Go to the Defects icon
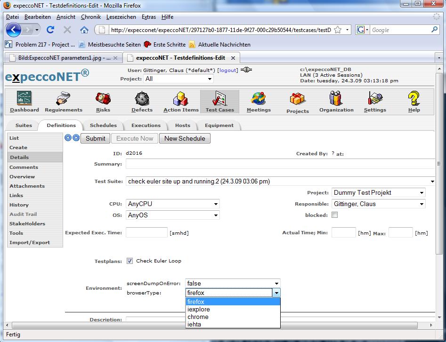Image resolution: width=446 pixels, height=342 pixels. [x=142, y=99]
